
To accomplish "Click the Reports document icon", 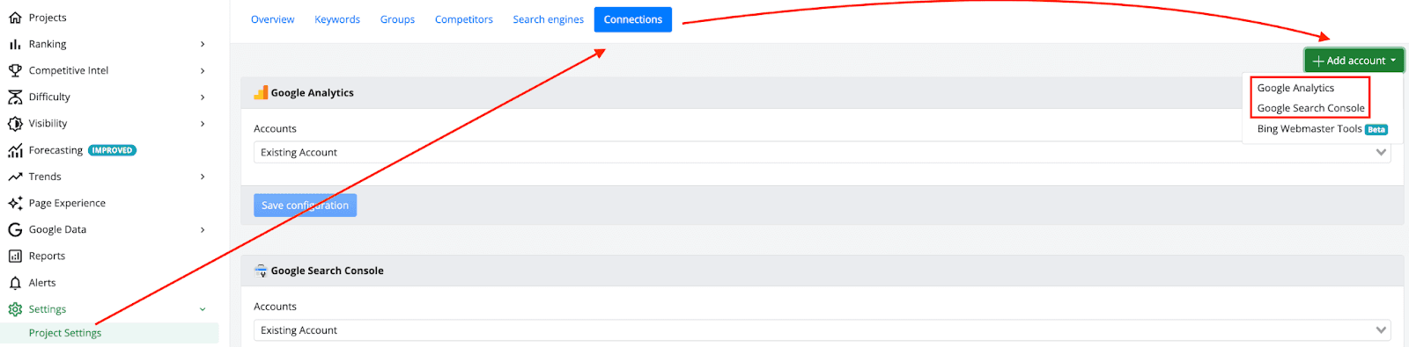I will 15,256.
